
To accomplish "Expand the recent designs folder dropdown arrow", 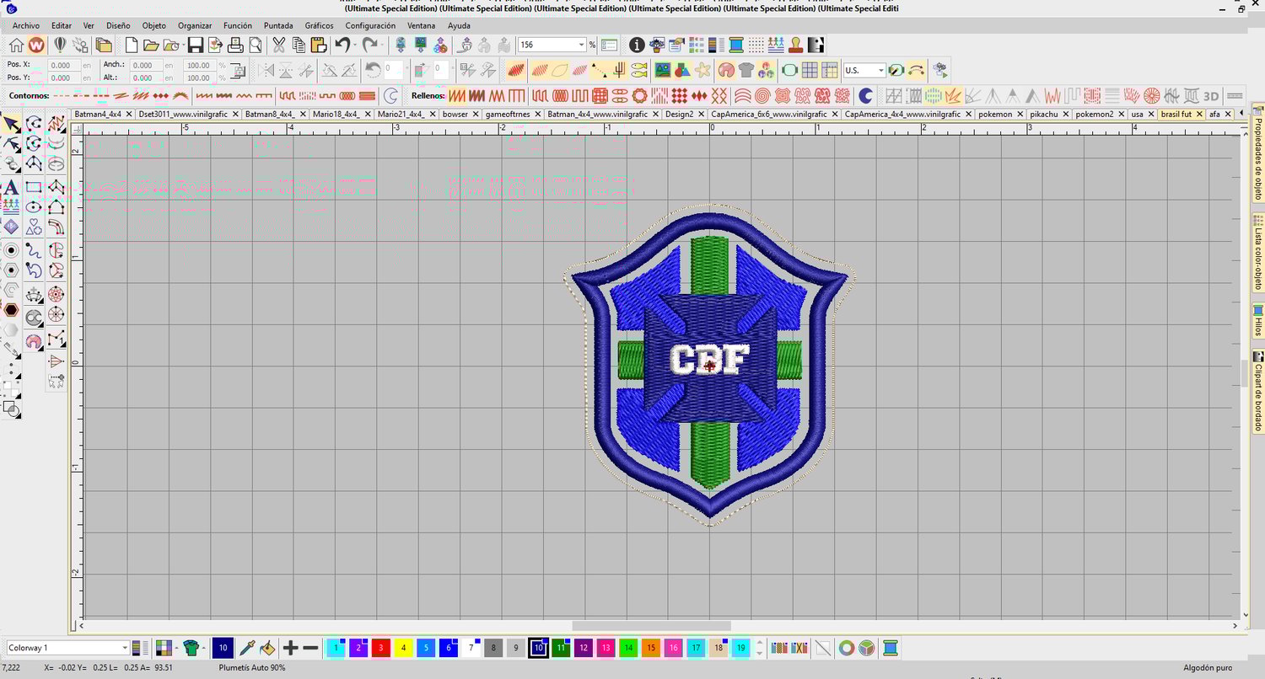I will pos(185,45).
